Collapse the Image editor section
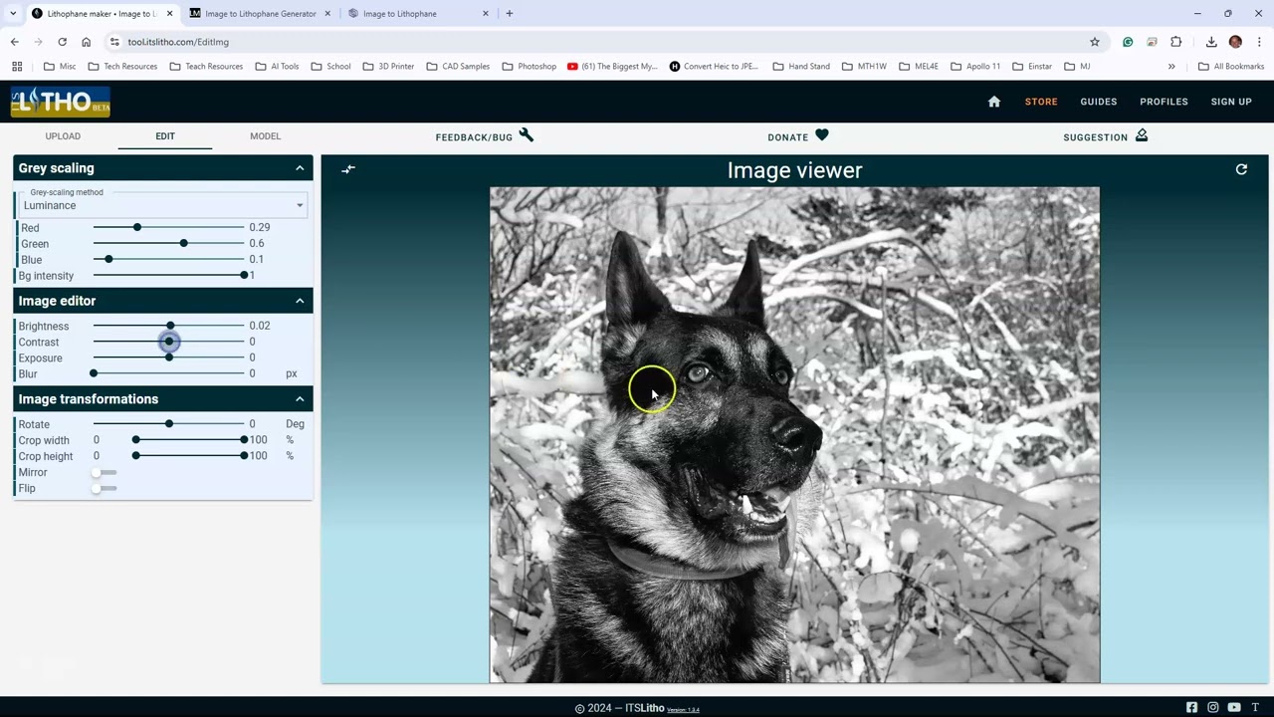This screenshot has height=717, width=1274. pos(300,301)
